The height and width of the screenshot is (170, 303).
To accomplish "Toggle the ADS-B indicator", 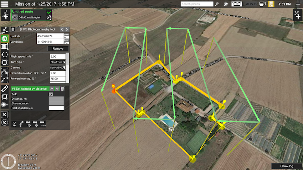I will [x=251, y=4].
